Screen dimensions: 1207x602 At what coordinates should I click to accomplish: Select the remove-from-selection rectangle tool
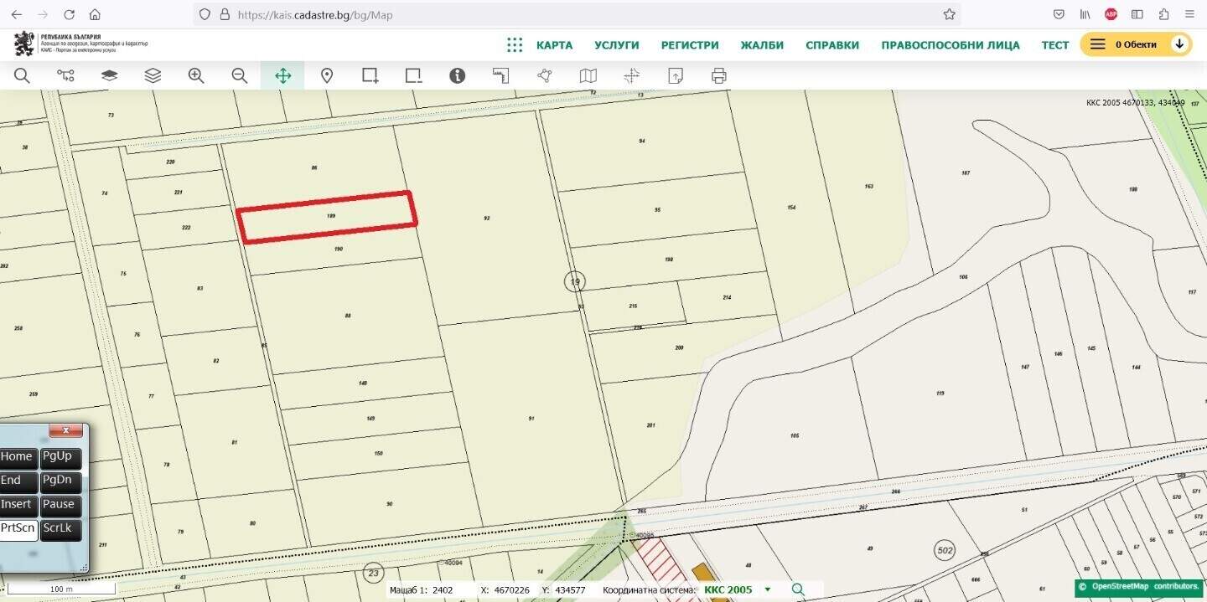tap(413, 75)
